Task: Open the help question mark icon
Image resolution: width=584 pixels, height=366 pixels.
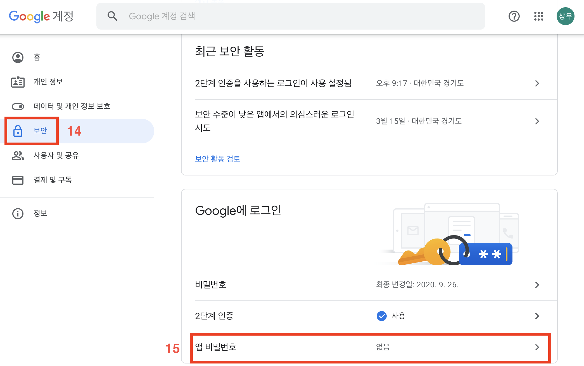Action: pos(514,16)
